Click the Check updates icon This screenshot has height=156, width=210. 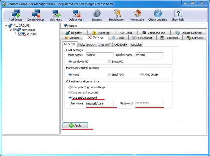tap(158, 13)
